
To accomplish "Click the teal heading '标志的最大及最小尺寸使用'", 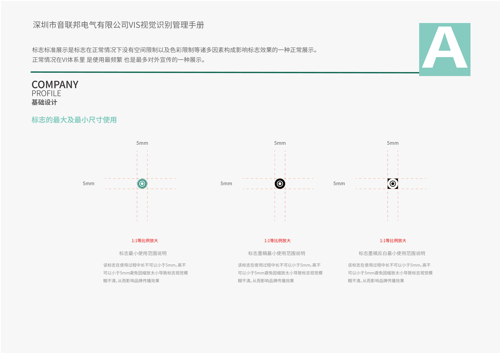I will (74, 120).
